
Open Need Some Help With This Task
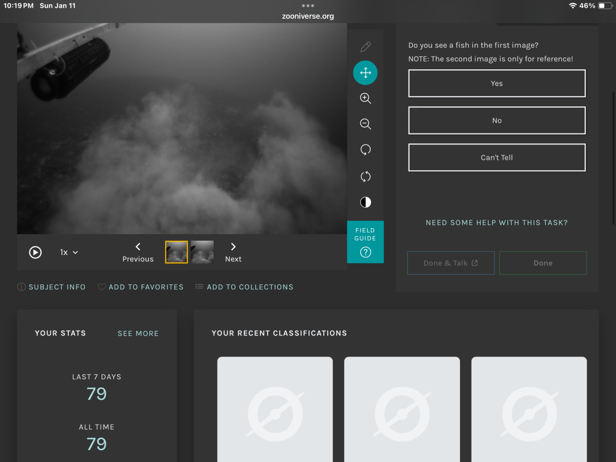coord(497,223)
